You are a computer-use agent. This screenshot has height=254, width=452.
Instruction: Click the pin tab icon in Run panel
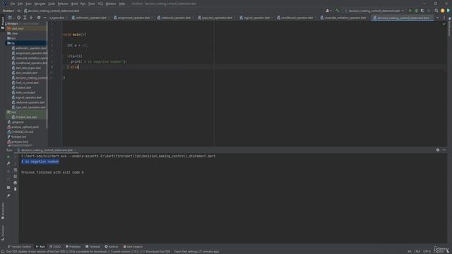[x=8, y=195]
